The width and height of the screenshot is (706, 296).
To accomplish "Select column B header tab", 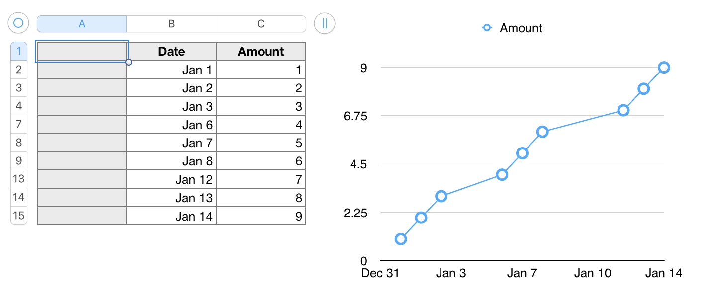I will click(x=171, y=24).
